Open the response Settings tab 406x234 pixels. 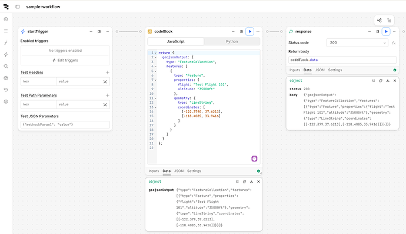point(335,70)
